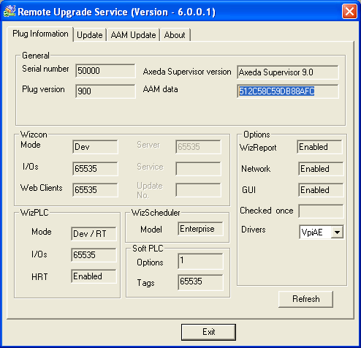Image resolution: width=361 pixels, height=348 pixels.
Task: Click the Refresh button
Action: [x=305, y=299]
